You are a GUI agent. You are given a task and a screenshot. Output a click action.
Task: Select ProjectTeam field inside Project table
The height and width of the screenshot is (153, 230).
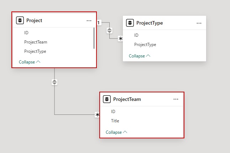pos(36,42)
